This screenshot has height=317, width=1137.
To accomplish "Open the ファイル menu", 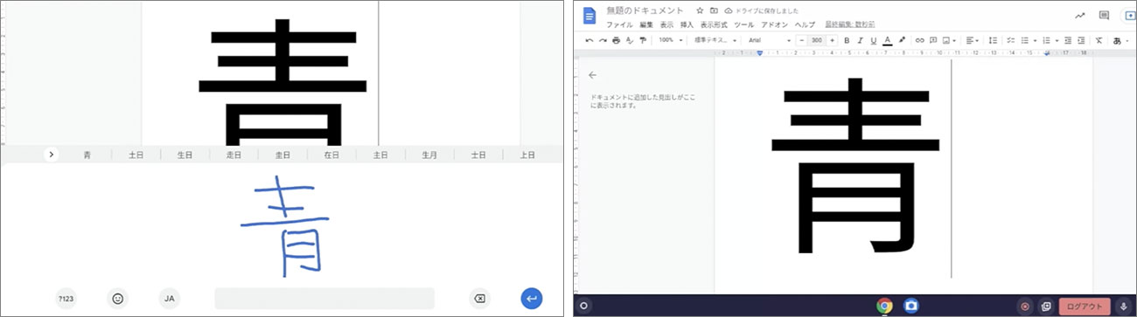I will click(619, 24).
